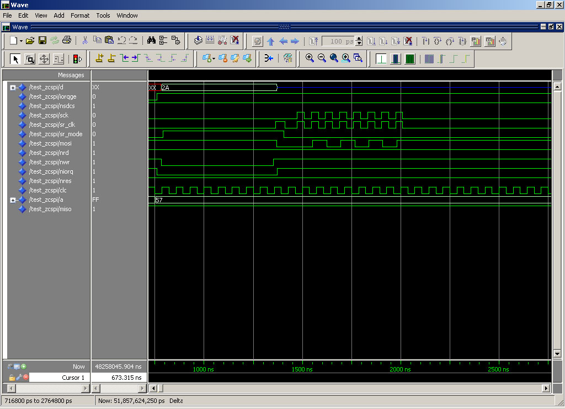Open the Tools menu
565x409 pixels.
[103, 15]
